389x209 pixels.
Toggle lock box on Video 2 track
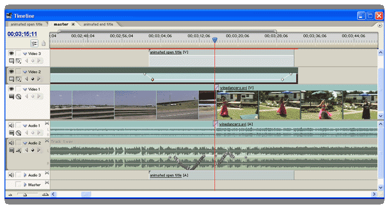coord(18,72)
